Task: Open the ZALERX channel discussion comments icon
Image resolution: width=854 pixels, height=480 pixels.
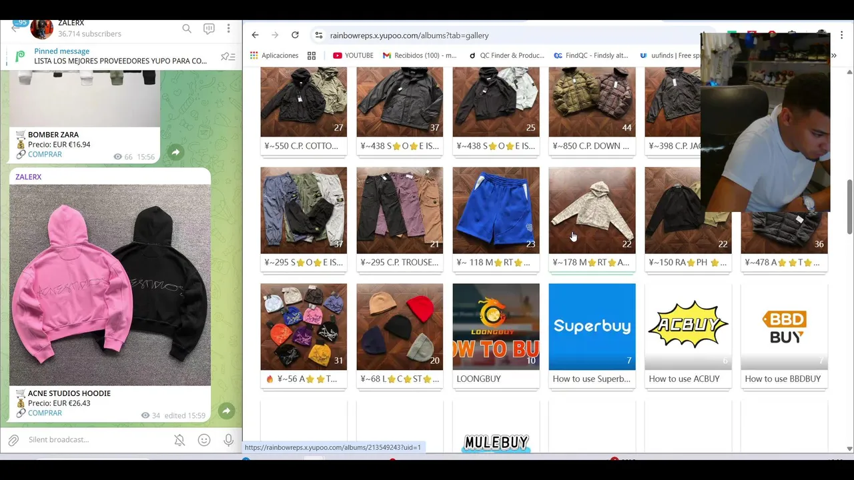Action: click(209, 29)
